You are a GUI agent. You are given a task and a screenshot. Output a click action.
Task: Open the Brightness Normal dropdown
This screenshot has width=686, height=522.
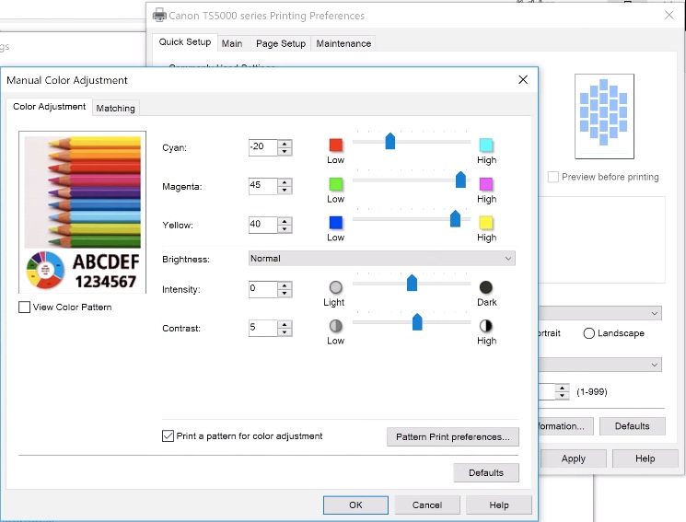382,259
